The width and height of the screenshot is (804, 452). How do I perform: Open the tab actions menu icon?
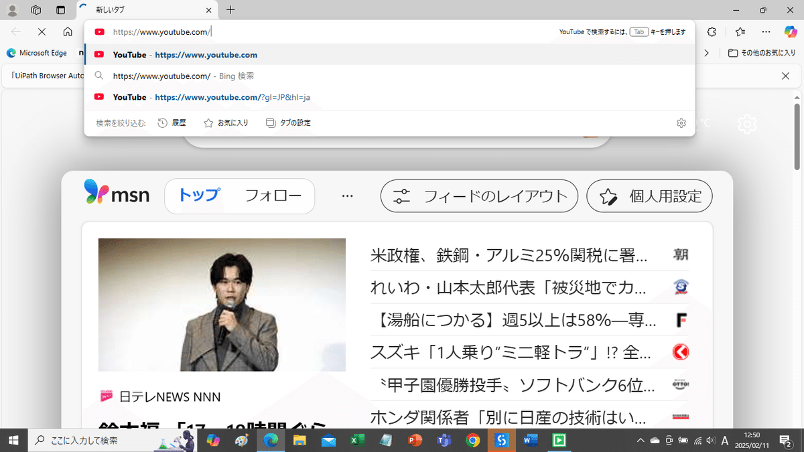click(60, 10)
